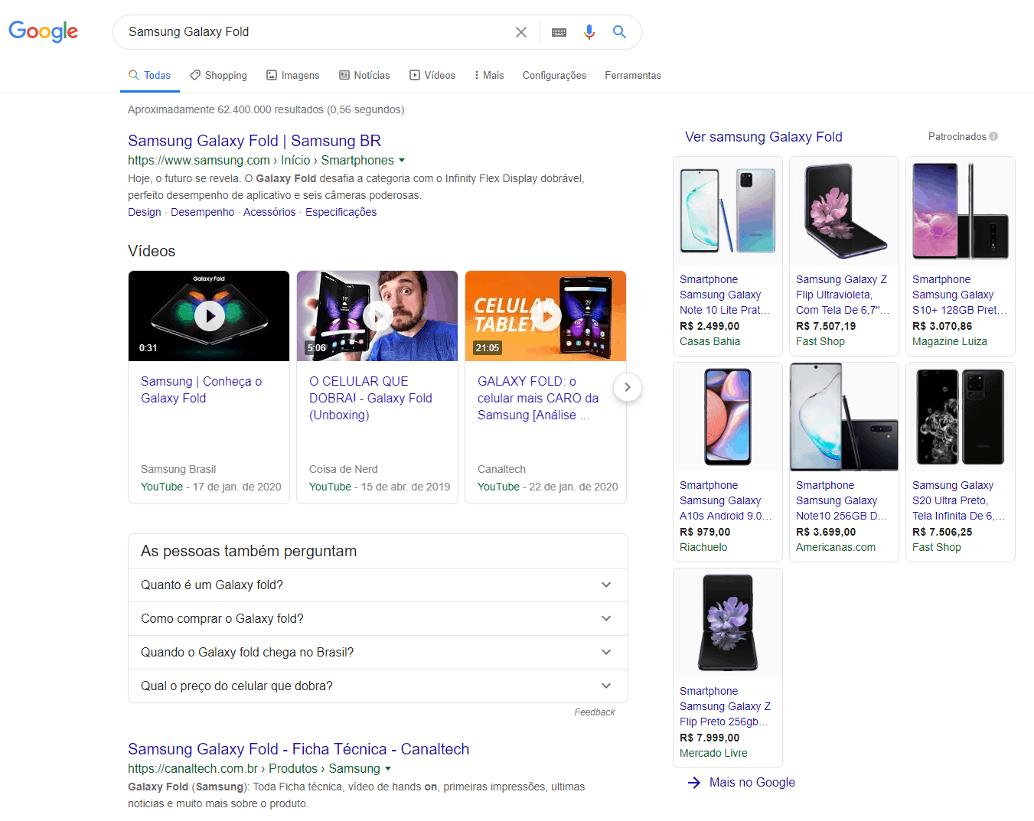1034x821 pixels.
Task: Open 'GALAXY FOLD: o celular mais CARO' title
Action: [538, 398]
